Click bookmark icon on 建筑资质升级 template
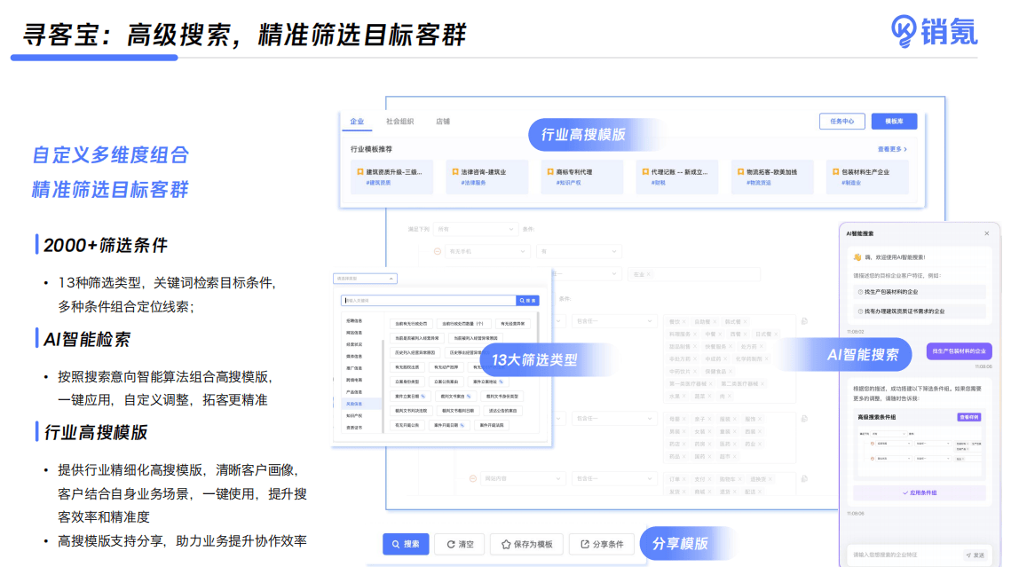 tap(360, 172)
